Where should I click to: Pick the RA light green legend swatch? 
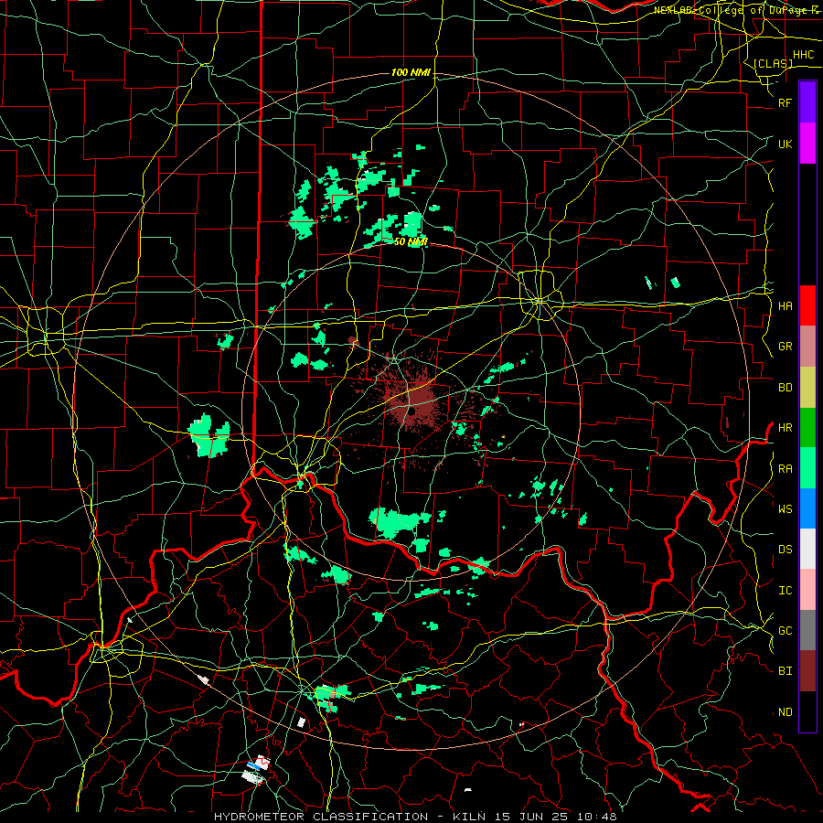tap(807, 468)
